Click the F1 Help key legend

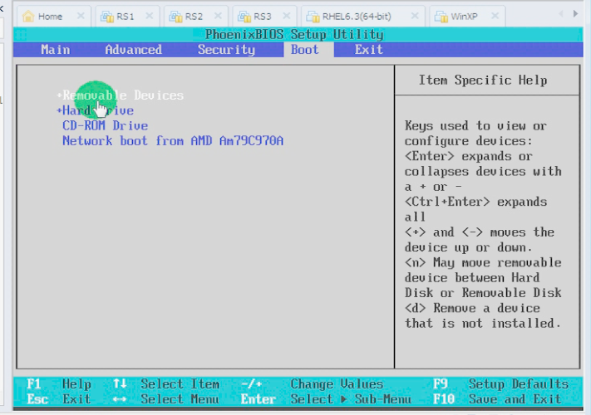click(59, 384)
